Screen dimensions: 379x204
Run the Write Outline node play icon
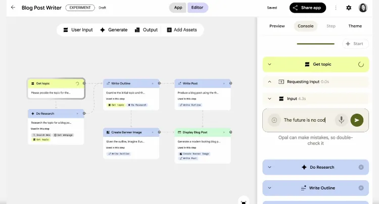(x=153, y=83)
